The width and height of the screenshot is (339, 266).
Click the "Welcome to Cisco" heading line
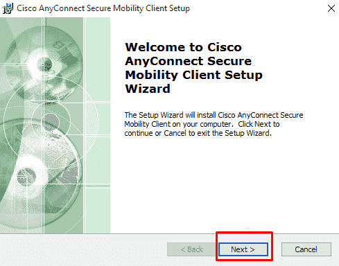(x=184, y=47)
